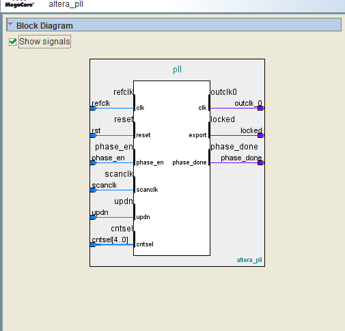Image resolution: width=345 pixels, height=331 pixels.
Task: Click the locked purple output arrow
Action: click(x=261, y=136)
